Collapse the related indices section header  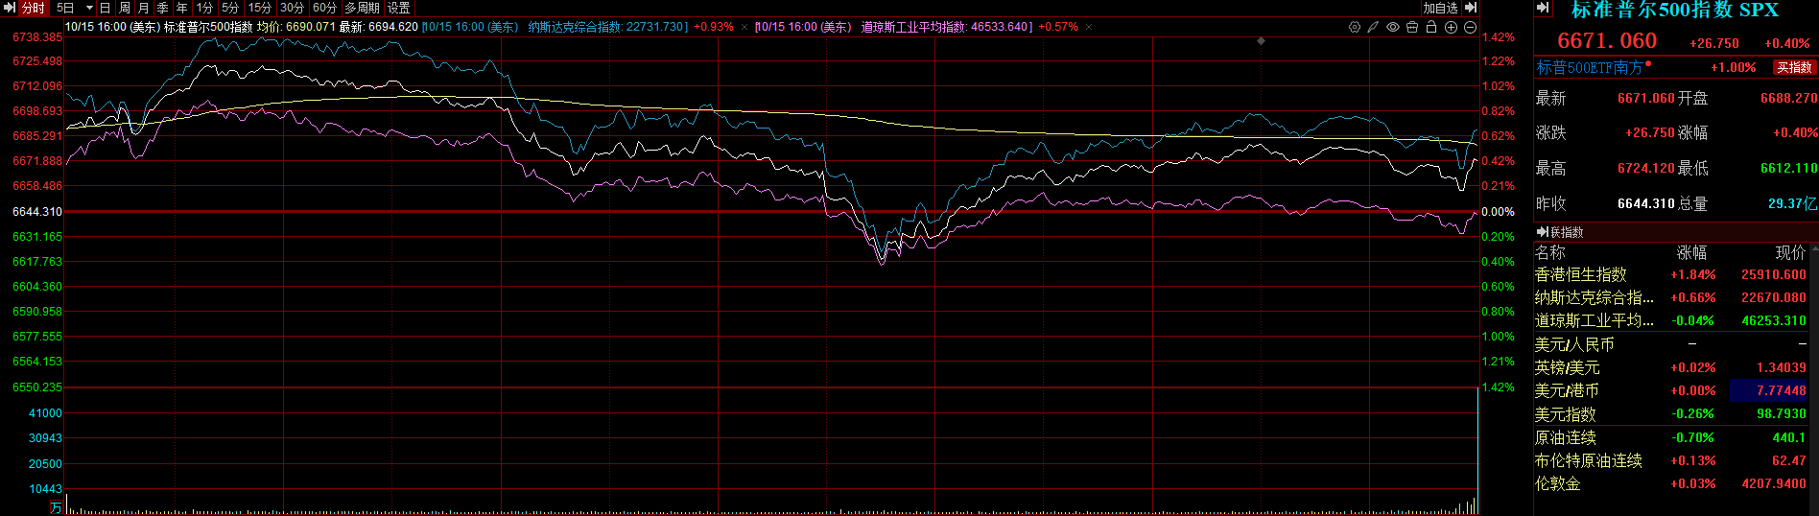[1543, 232]
